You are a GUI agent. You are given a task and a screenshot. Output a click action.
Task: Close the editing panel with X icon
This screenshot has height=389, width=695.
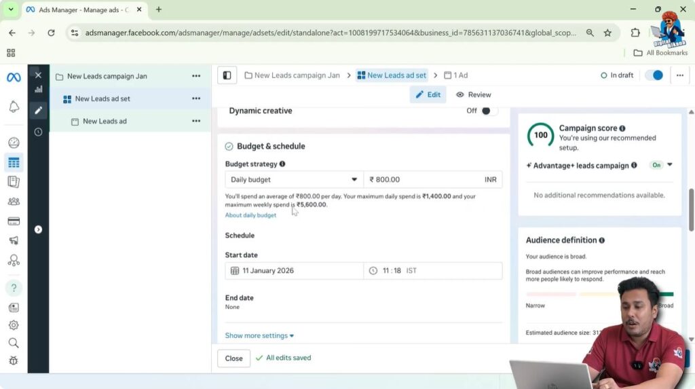pyautogui.click(x=38, y=75)
